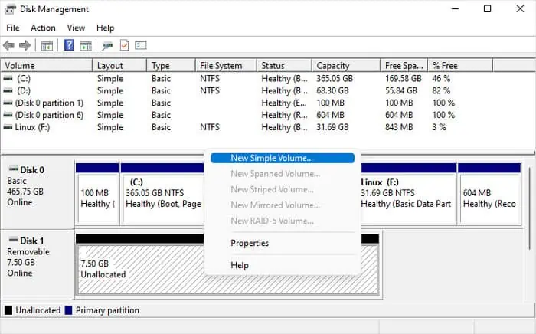Click the drive icon beside Disk 0 partition 6

click(x=8, y=115)
